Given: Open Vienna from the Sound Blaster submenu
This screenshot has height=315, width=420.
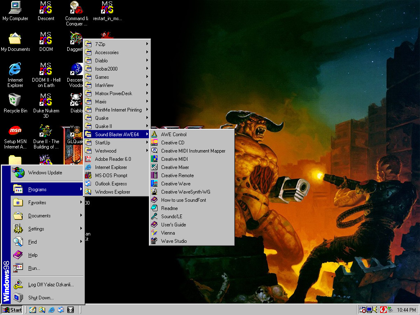Looking at the screenshot, I should point(168,233).
